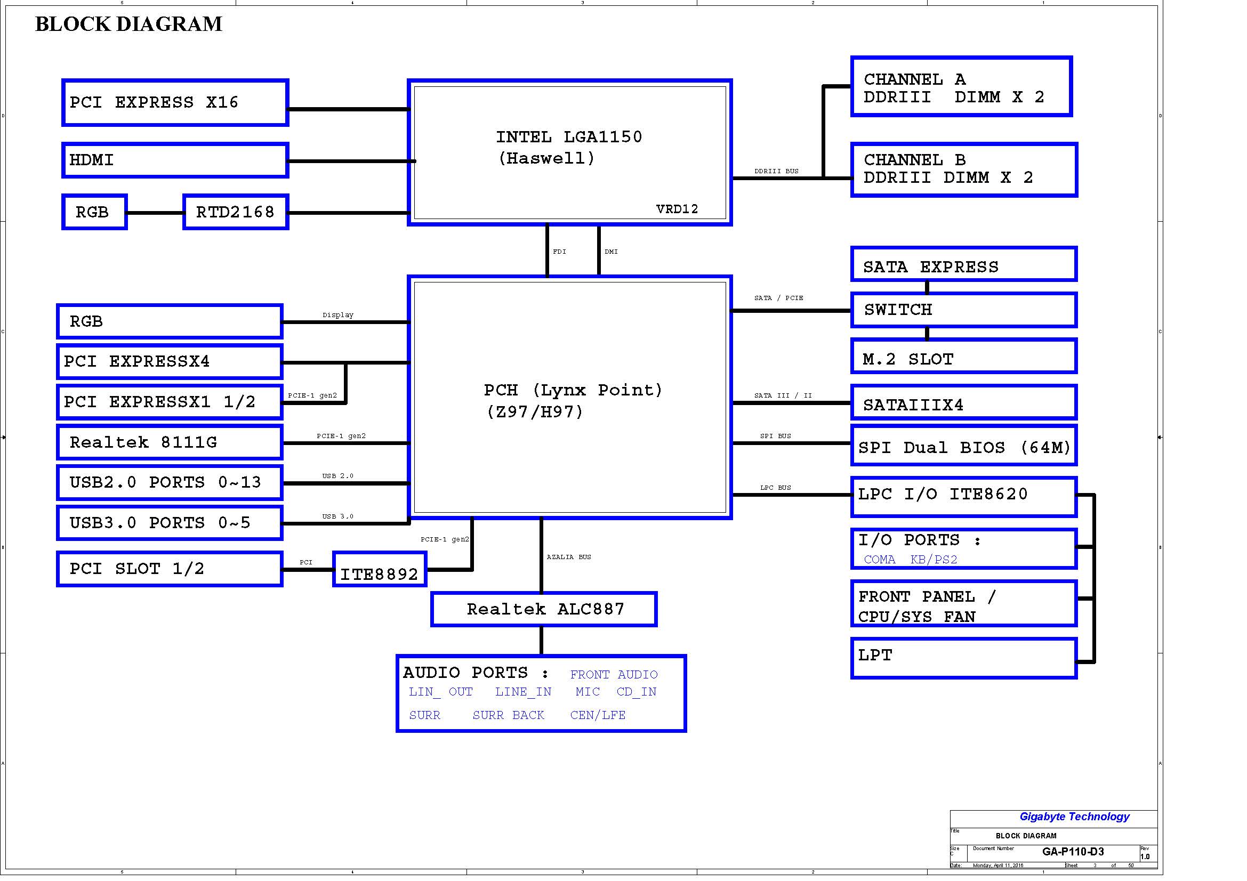Viewport: 1247px width, 881px height.
Task: Click the Realtek ALC887 audio codec box
Action: point(544,609)
